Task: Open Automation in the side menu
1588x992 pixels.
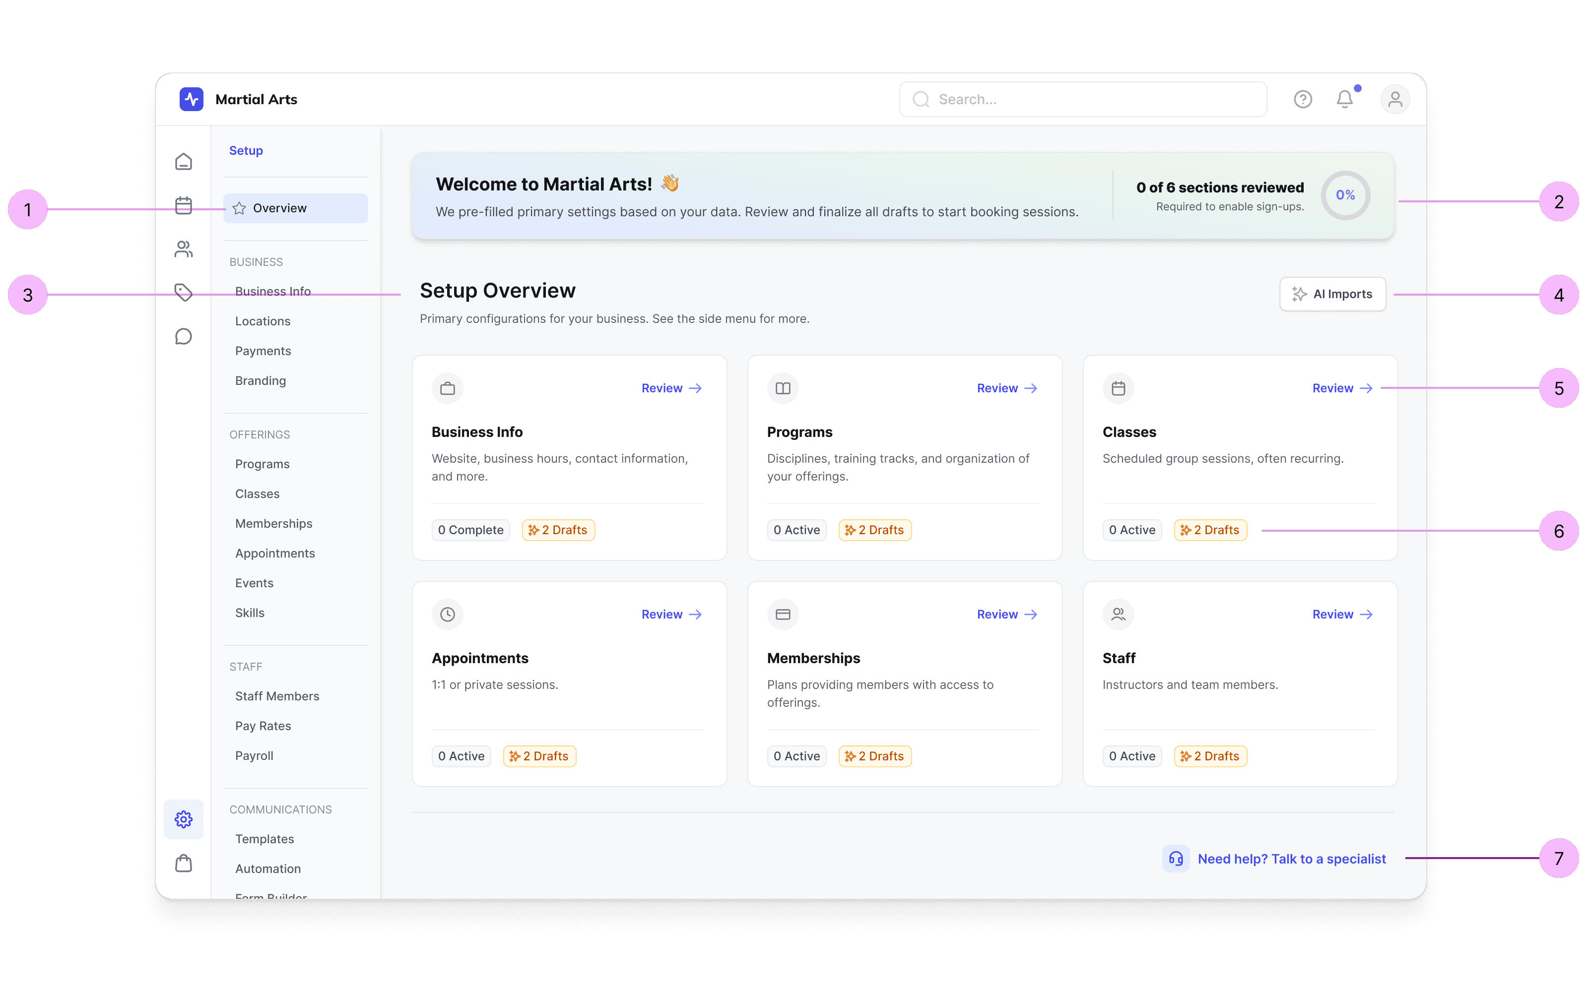Action: click(x=268, y=869)
